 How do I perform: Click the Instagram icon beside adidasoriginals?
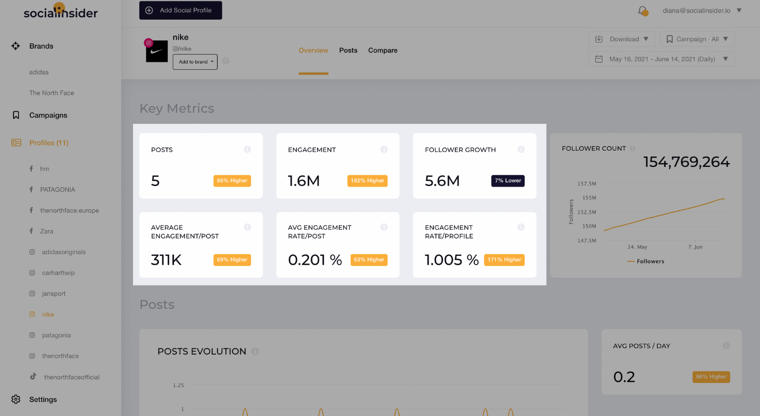click(x=32, y=252)
